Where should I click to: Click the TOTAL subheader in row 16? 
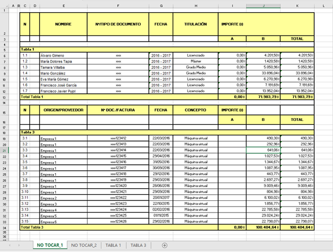pyautogui.click(x=297, y=120)
